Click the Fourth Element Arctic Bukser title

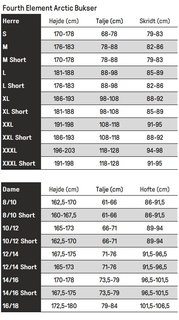[50, 8]
